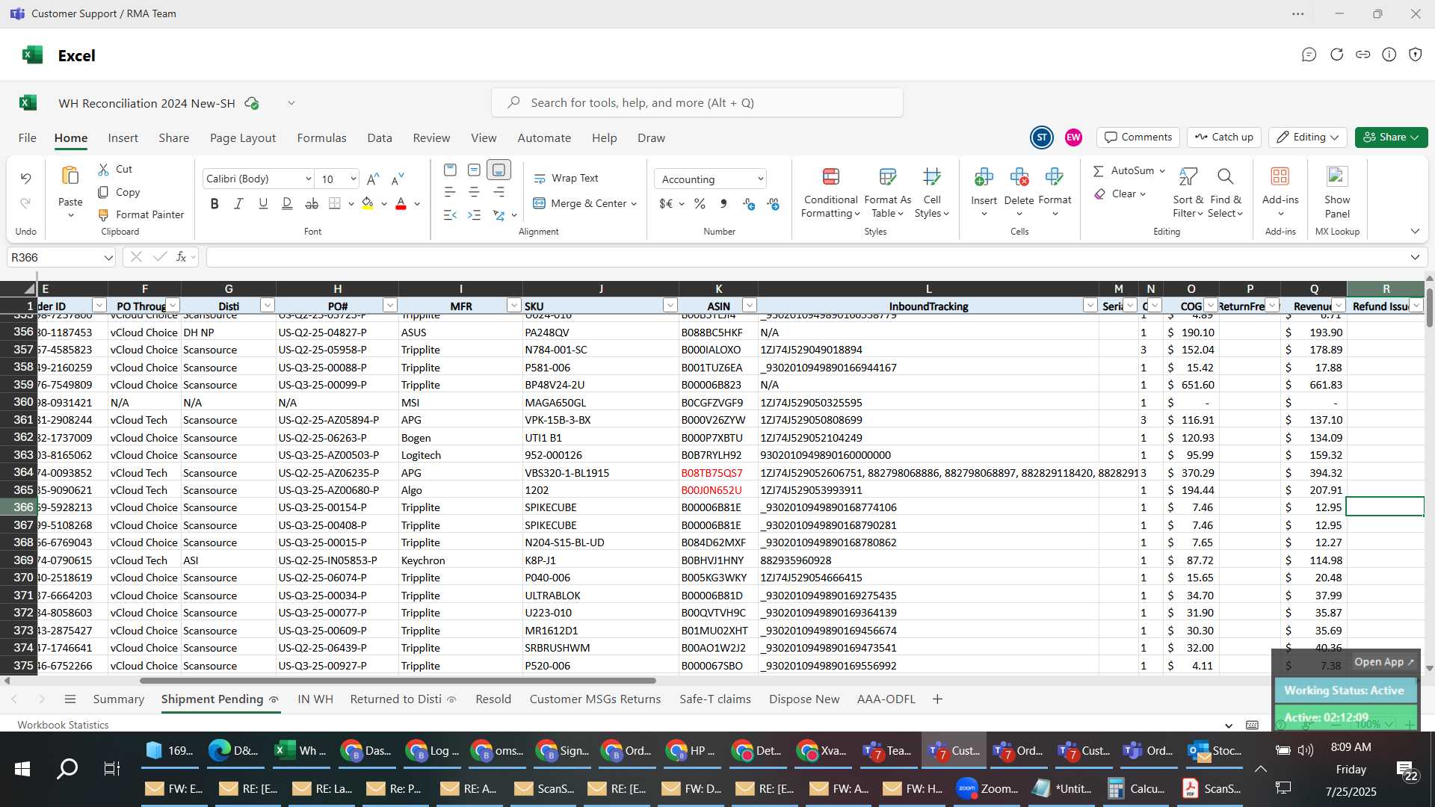This screenshot has height=807, width=1435.
Task: Expand the formula bar chevron
Action: [1415, 257]
